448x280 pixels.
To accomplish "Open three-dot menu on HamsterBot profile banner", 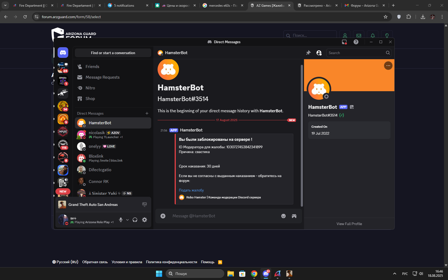I will [x=388, y=66].
